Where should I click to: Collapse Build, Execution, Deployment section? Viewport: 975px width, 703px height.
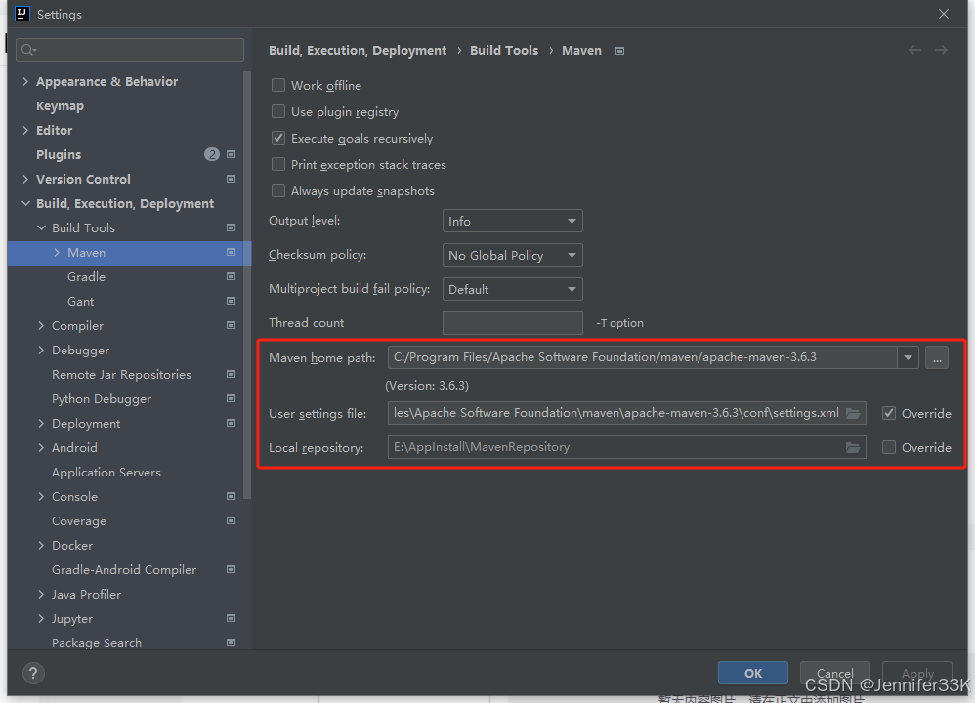(25, 203)
